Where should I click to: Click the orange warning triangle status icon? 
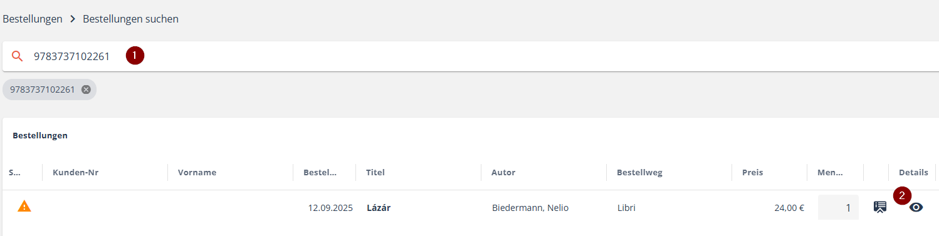pos(24,206)
